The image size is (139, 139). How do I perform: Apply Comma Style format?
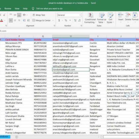click(70, 21)
